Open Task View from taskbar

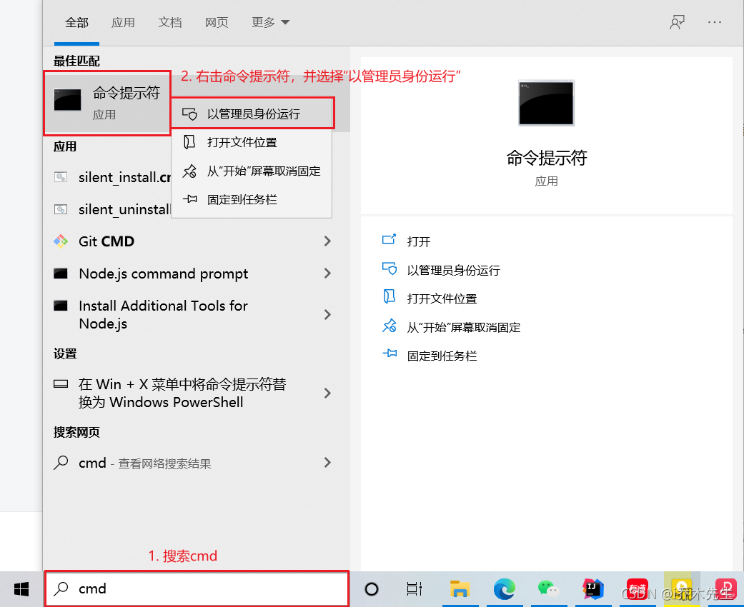(414, 589)
